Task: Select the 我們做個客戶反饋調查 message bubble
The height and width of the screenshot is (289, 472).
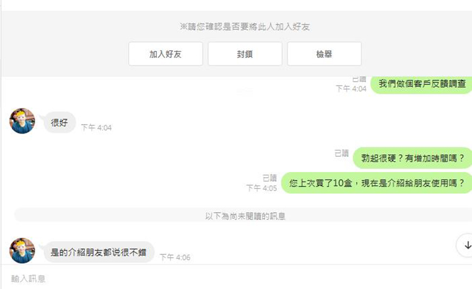Action: click(422, 84)
